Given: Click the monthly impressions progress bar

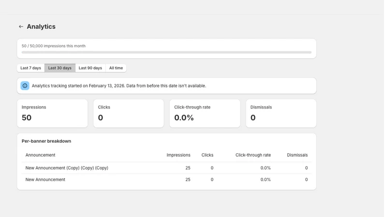Looking at the screenshot, I should pos(166,52).
